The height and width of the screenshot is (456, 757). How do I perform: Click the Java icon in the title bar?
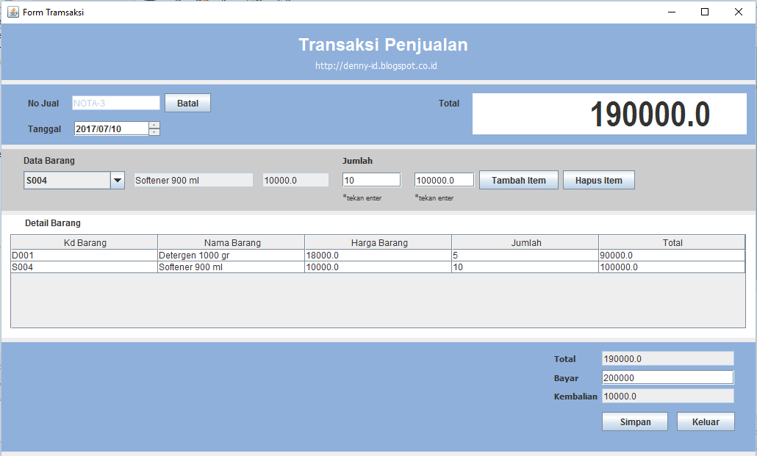pos(12,12)
